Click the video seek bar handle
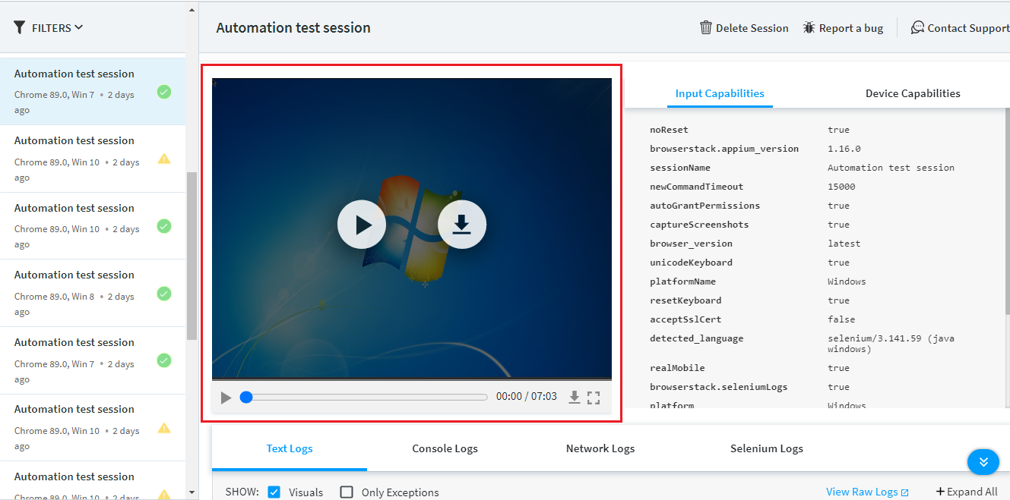This screenshot has width=1010, height=500. click(246, 397)
